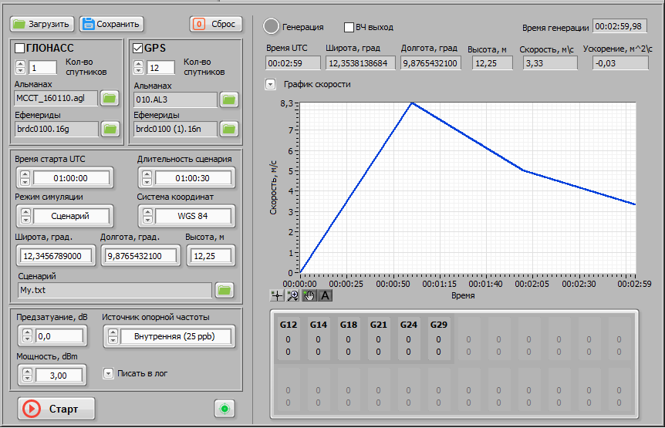Browse for GPS ephemeris file brdc0100 (1).16n
This screenshot has width=665, height=428.
pos(229,129)
